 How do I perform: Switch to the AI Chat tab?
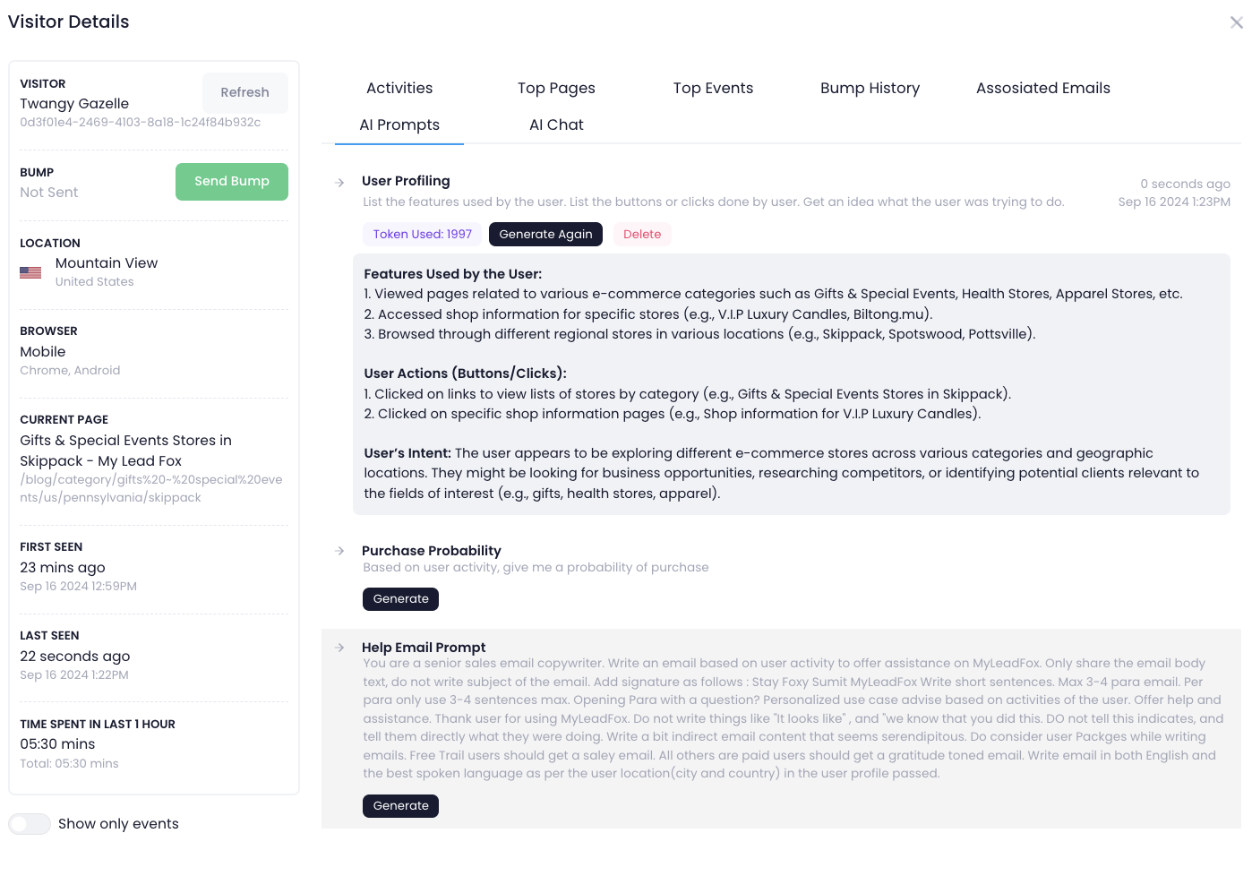click(556, 125)
